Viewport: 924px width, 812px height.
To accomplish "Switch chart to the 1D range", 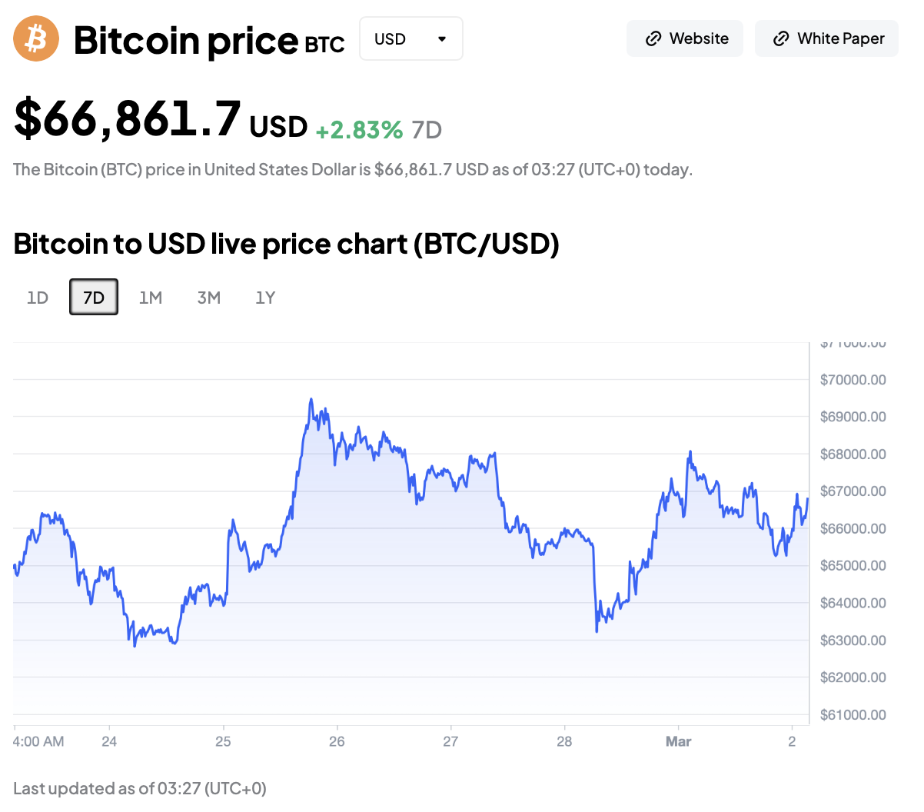I will click(38, 298).
